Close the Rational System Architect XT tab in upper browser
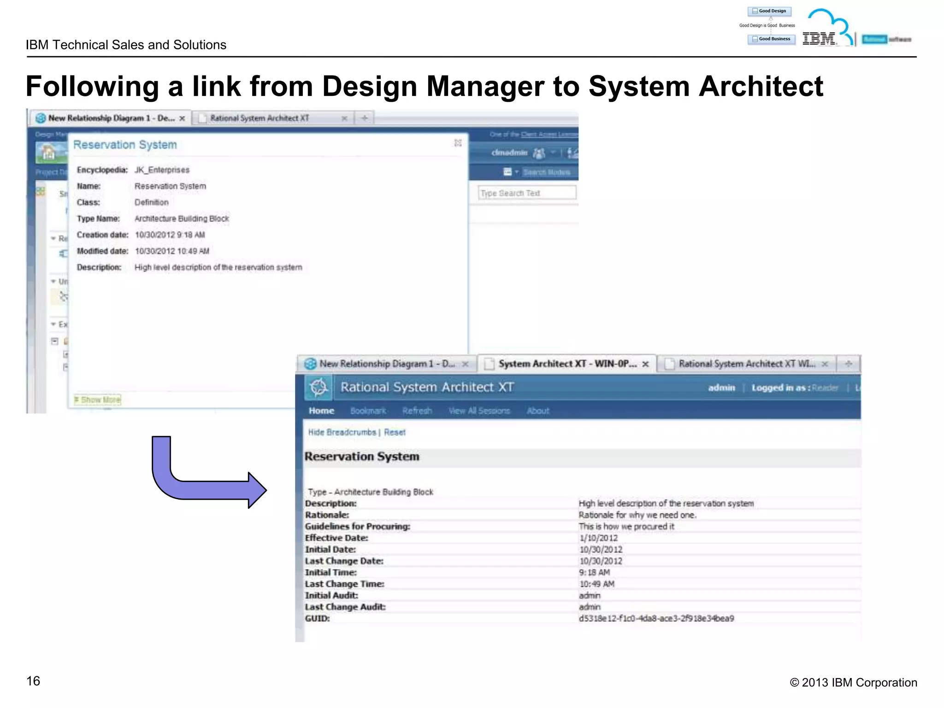 (344, 118)
